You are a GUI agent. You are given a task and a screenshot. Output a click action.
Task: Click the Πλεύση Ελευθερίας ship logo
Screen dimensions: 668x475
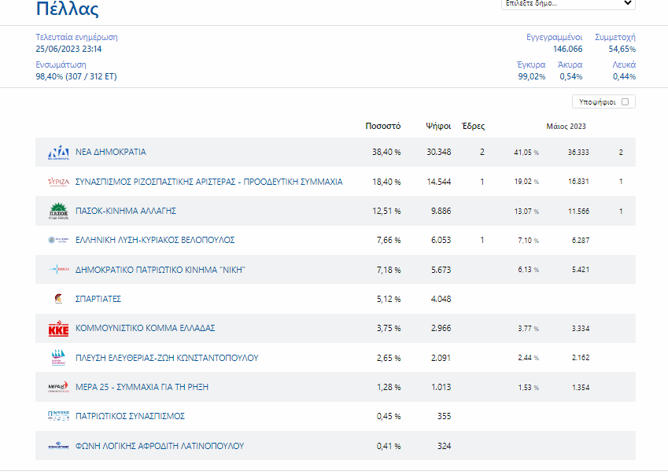click(58, 358)
